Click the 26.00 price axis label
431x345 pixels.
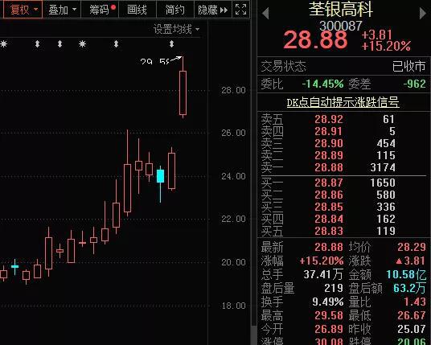[x=233, y=133]
